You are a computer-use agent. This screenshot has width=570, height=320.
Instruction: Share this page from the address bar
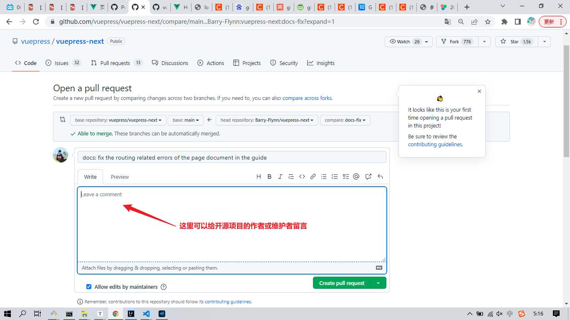[474, 22]
